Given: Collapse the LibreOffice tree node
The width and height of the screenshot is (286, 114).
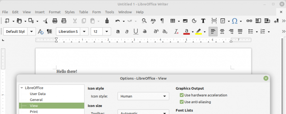Looking at the screenshot, I should click(22, 88).
